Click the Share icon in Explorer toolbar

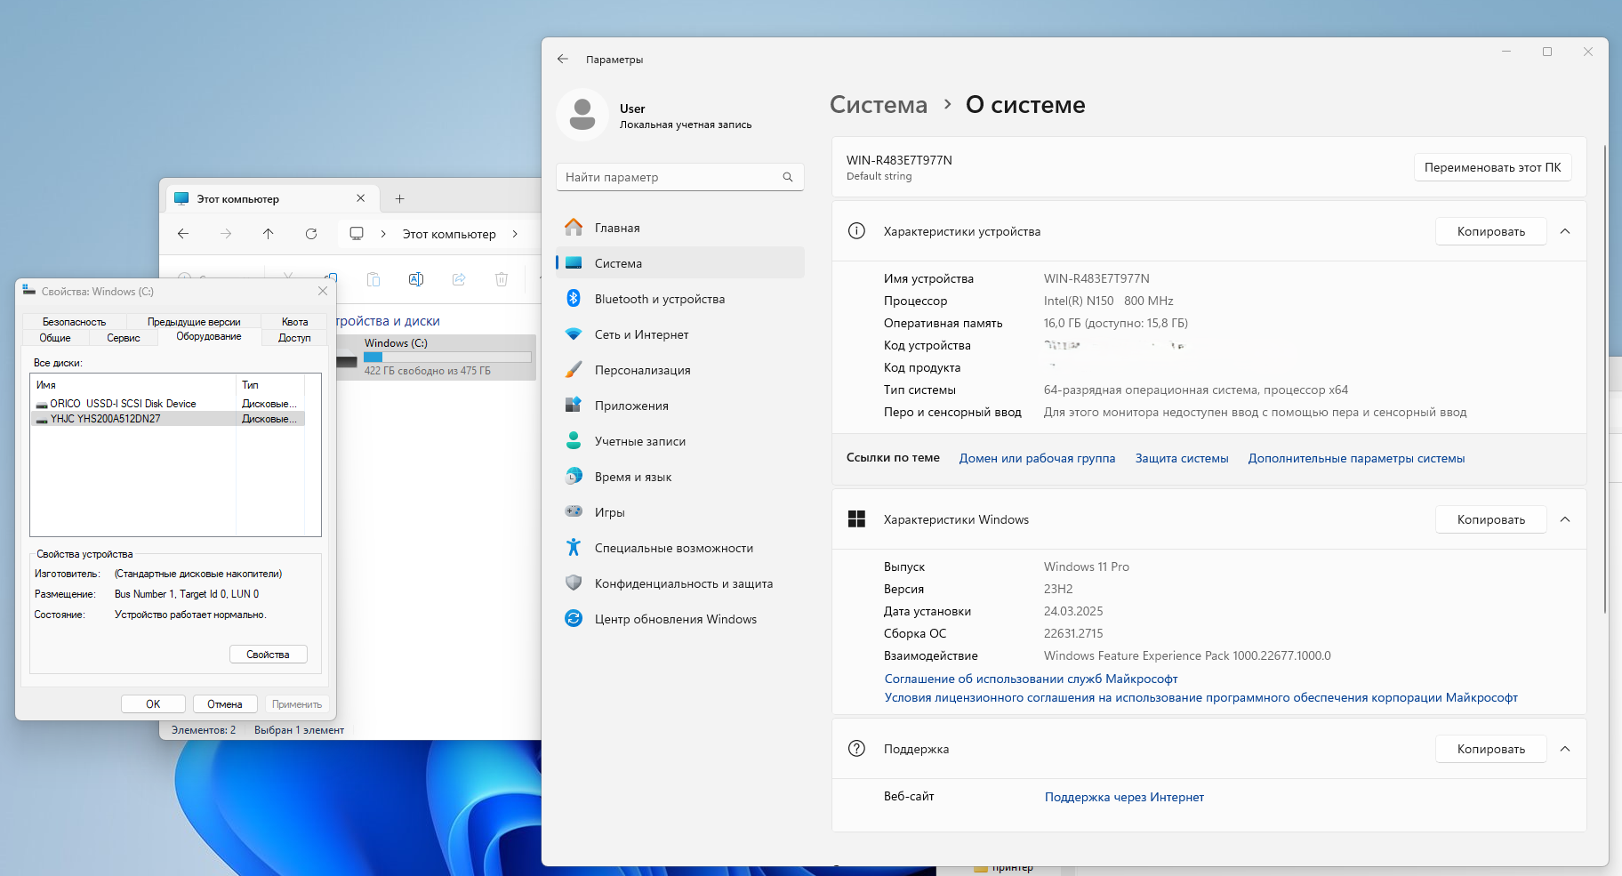pyautogui.click(x=459, y=279)
